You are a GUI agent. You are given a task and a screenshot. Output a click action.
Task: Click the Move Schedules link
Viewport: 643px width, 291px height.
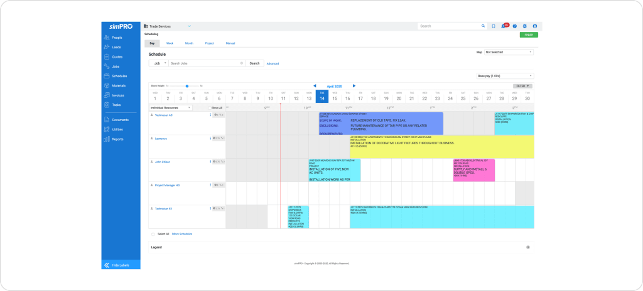click(x=182, y=234)
